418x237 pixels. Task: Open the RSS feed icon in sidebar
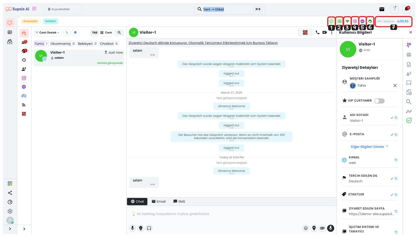(24, 105)
